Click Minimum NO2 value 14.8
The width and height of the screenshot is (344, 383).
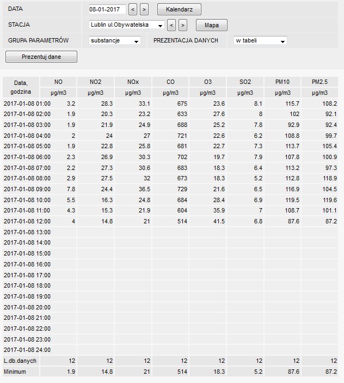(x=107, y=372)
